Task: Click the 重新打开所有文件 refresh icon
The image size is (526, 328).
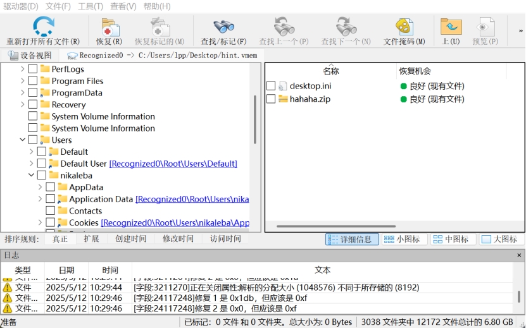Action: 43,27
